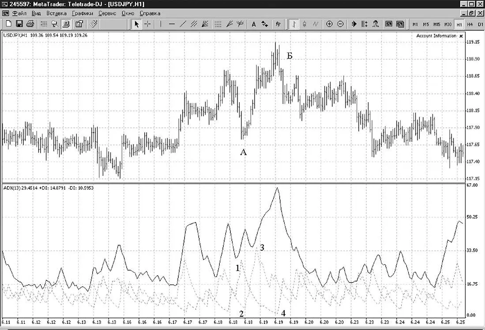Viewport: 485px width, 330px height.
Task: Click the Print chart icon
Action: pyautogui.click(x=30, y=24)
